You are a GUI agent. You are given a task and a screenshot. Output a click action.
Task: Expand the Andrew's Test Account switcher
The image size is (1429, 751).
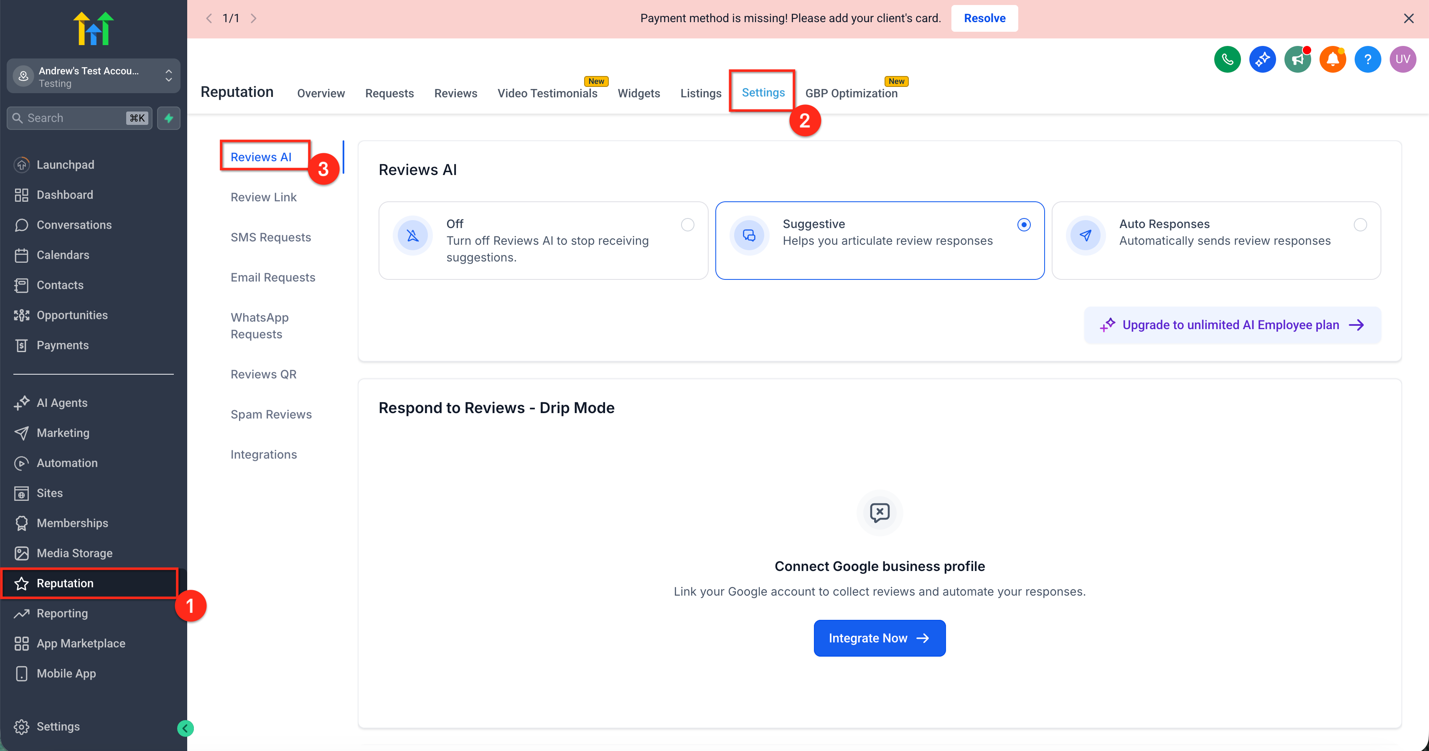click(x=93, y=76)
